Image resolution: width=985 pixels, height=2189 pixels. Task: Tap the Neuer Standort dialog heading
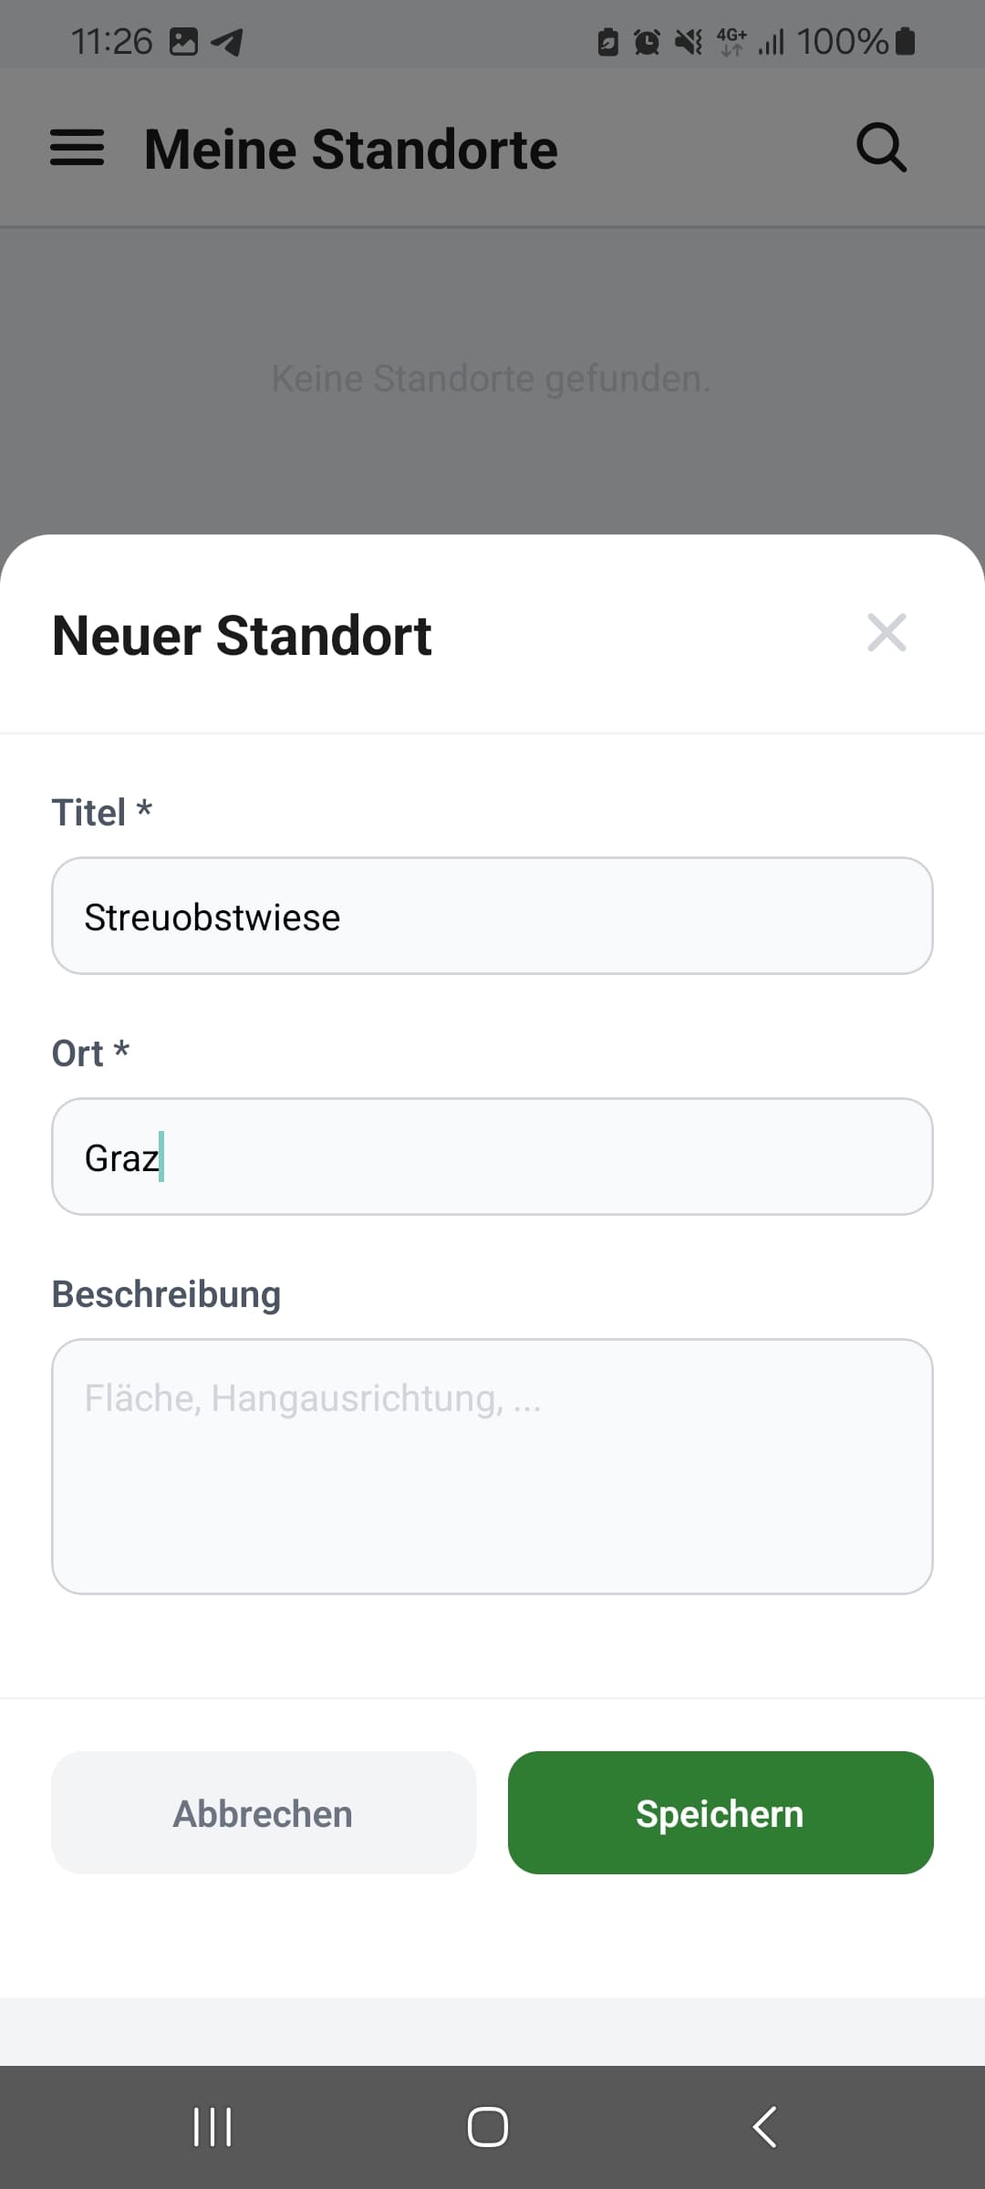pyautogui.click(x=242, y=636)
